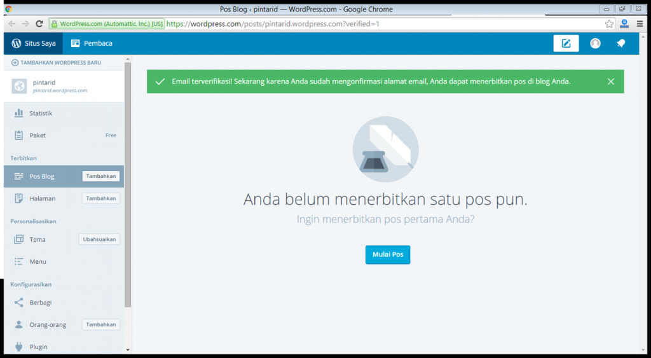The image size is (651, 358).
Task: Click the Statistik bar chart icon
Action: click(x=18, y=113)
